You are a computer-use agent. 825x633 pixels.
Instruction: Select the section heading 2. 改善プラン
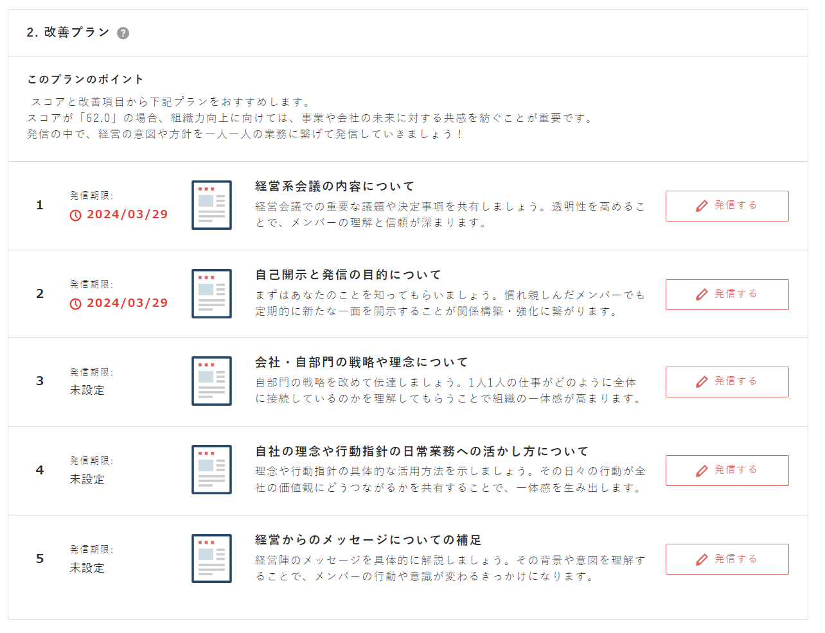[68, 33]
